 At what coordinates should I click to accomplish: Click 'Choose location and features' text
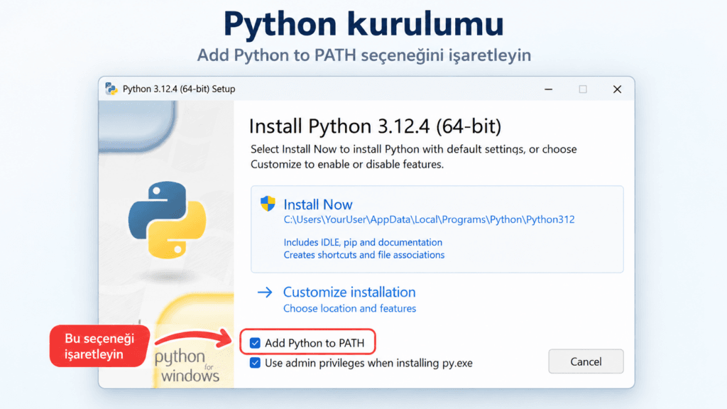[x=349, y=308]
